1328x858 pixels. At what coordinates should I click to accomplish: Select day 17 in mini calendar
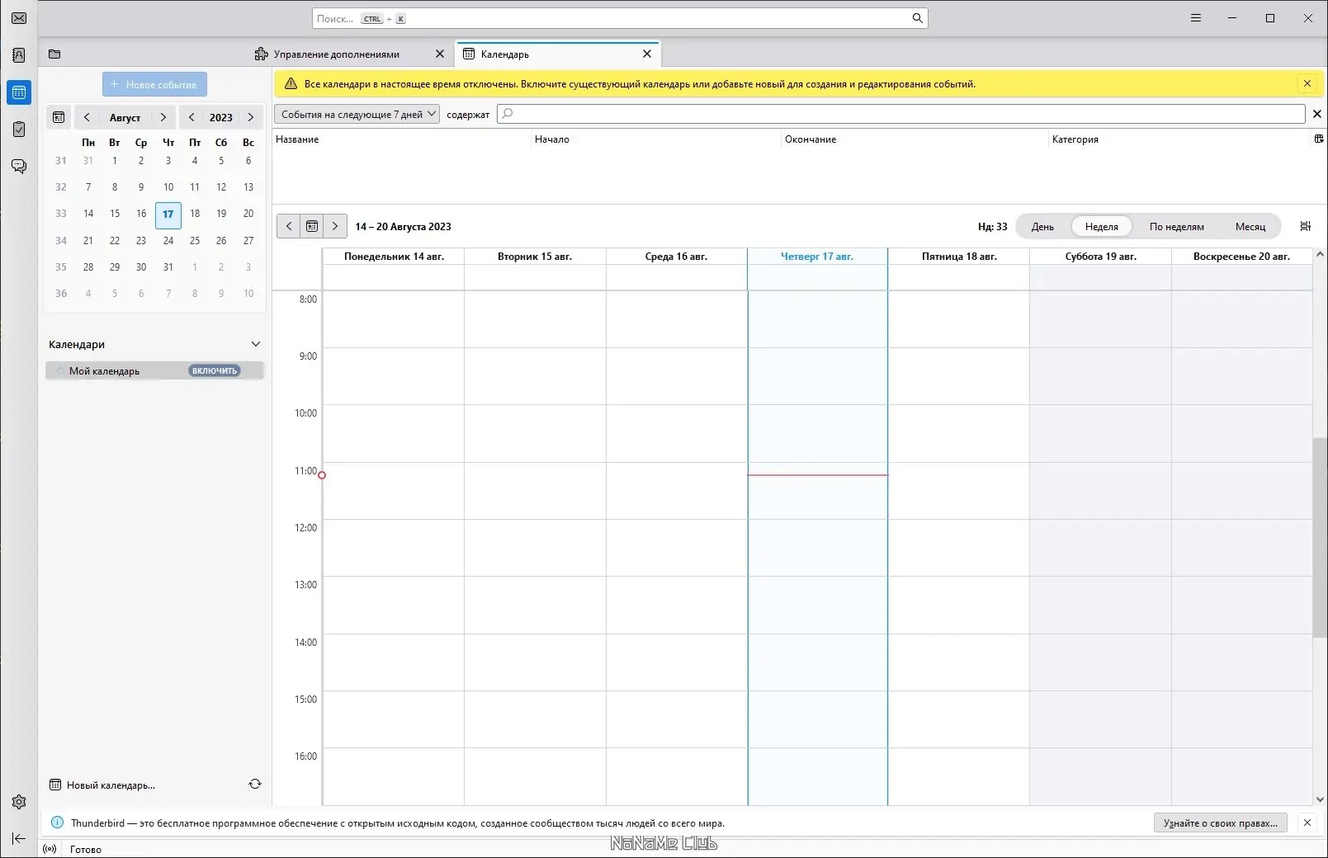tap(168, 214)
